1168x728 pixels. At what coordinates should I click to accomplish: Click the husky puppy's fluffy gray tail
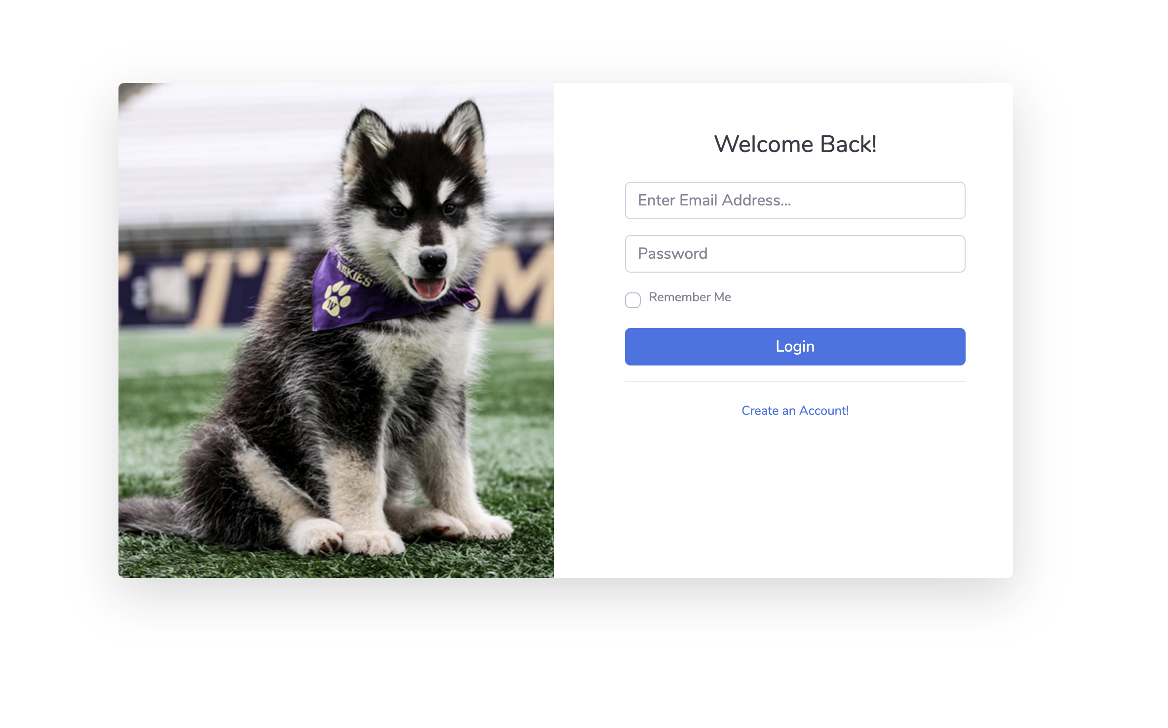158,516
